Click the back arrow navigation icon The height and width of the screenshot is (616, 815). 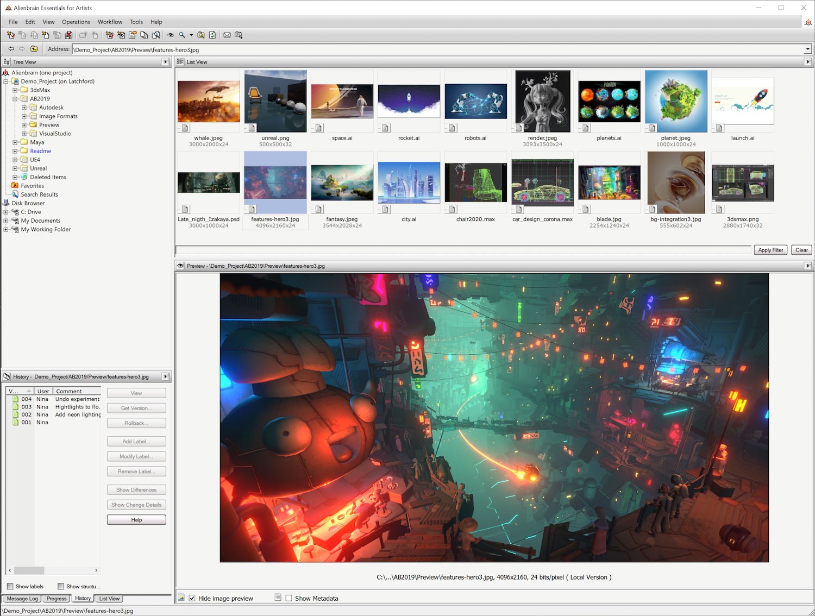tap(11, 49)
